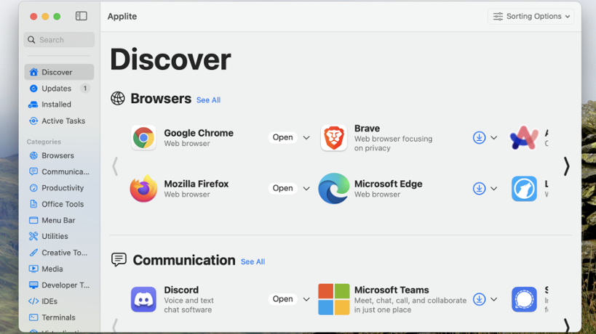Click See All next to Communication
Image resolution: width=596 pixels, height=334 pixels.
pos(253,261)
